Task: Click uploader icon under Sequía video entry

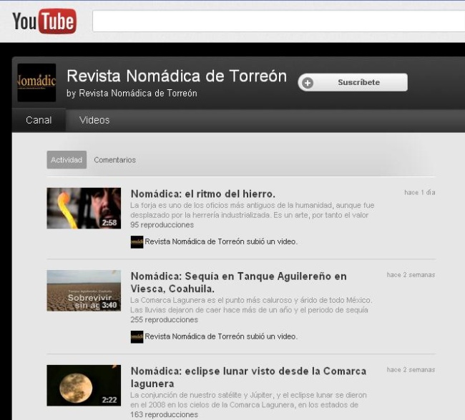Action: [x=137, y=336]
